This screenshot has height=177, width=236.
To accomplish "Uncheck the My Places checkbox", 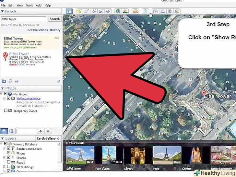I will pos(6,94).
